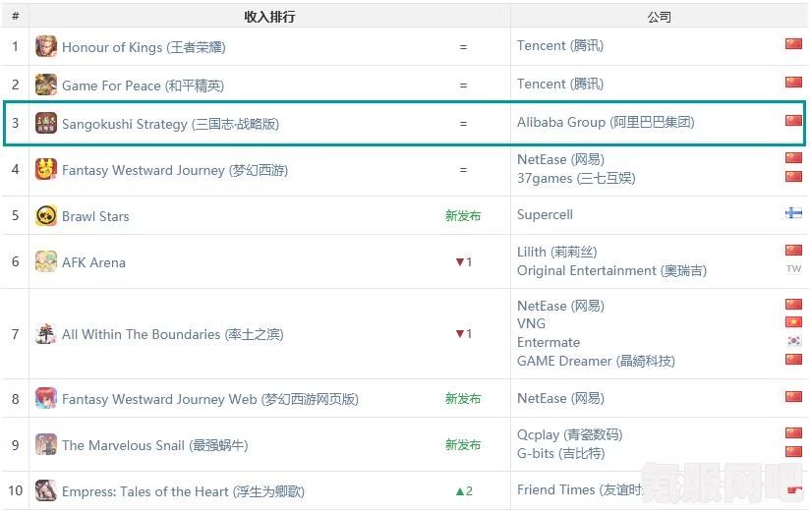Open the Lilith company link
The width and height of the screenshot is (811, 514).
pos(557,252)
